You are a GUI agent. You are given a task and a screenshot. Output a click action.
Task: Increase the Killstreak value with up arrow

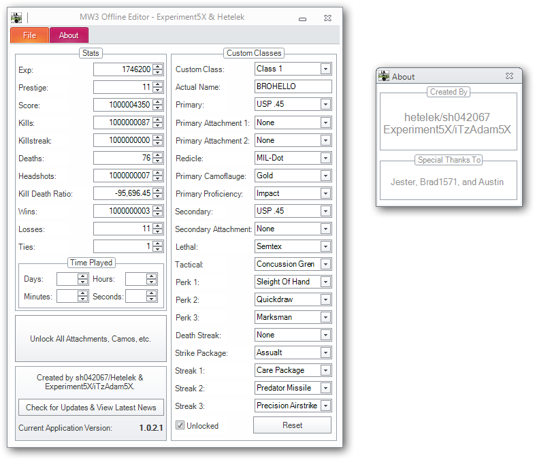[x=158, y=137]
